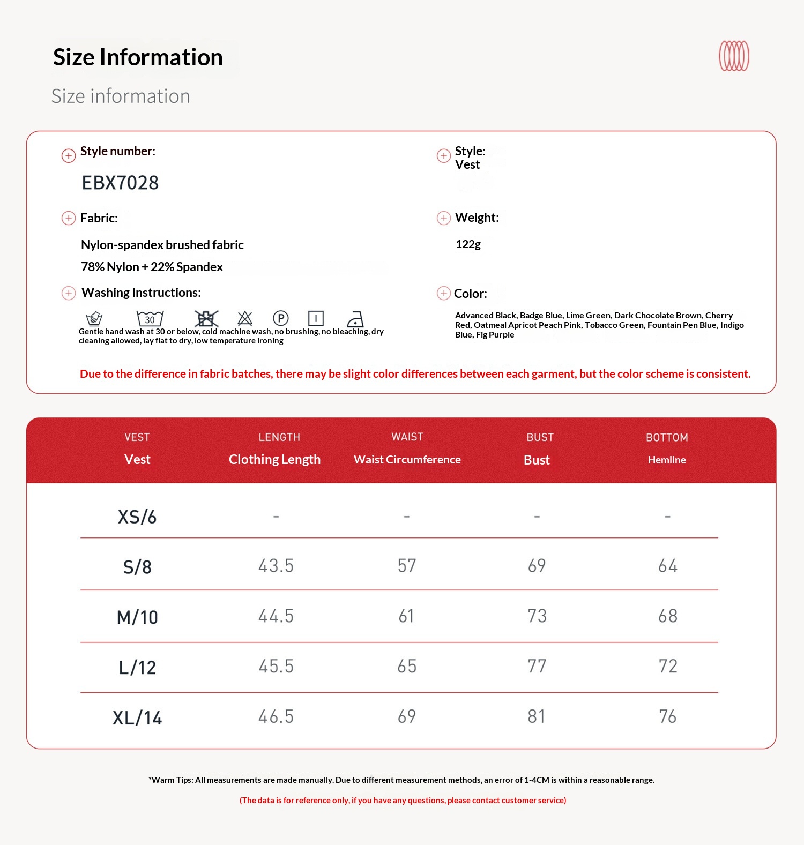Expand the plus beside Washing Instructions
The image size is (804, 845).
(x=69, y=293)
